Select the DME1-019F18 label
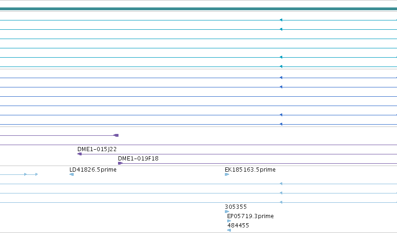Viewport: 397px width, 233px height. 138,159
